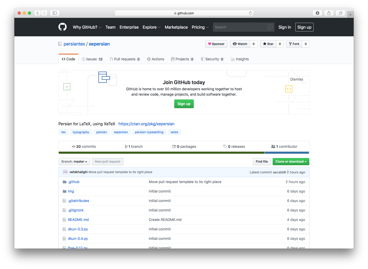Screen dimensions: 368x269
Task: Click the folder icon next to img
Action: tap(65, 191)
